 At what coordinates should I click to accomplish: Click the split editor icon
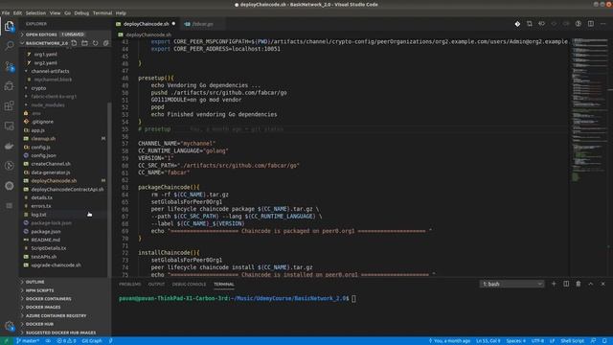[591, 24]
